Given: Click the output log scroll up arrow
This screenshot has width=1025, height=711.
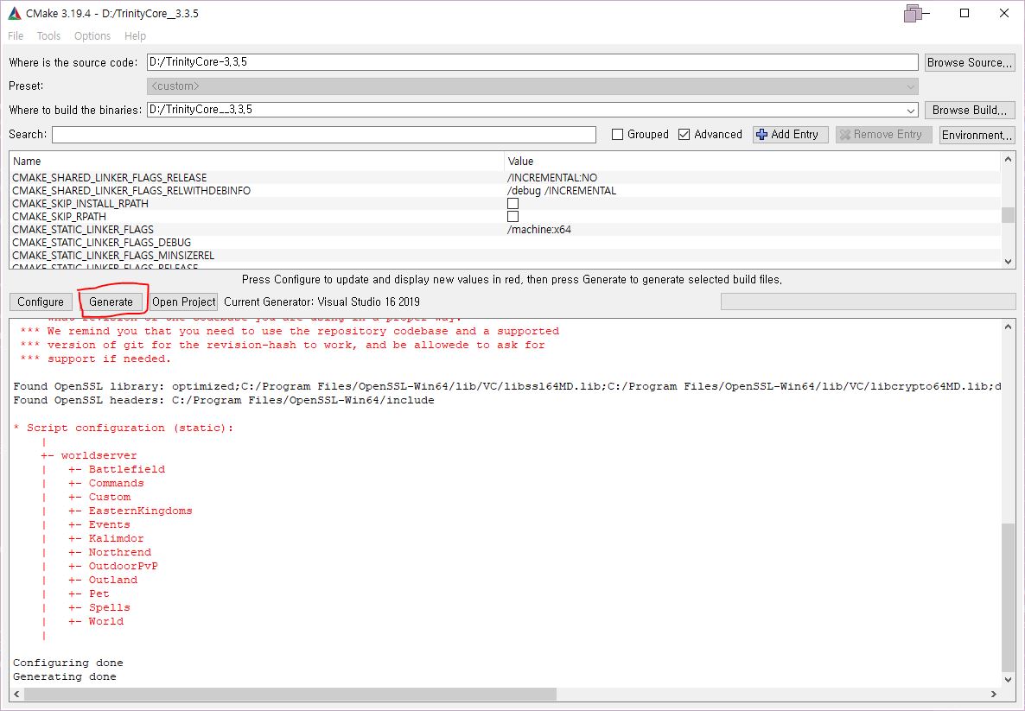Looking at the screenshot, I should [1008, 326].
